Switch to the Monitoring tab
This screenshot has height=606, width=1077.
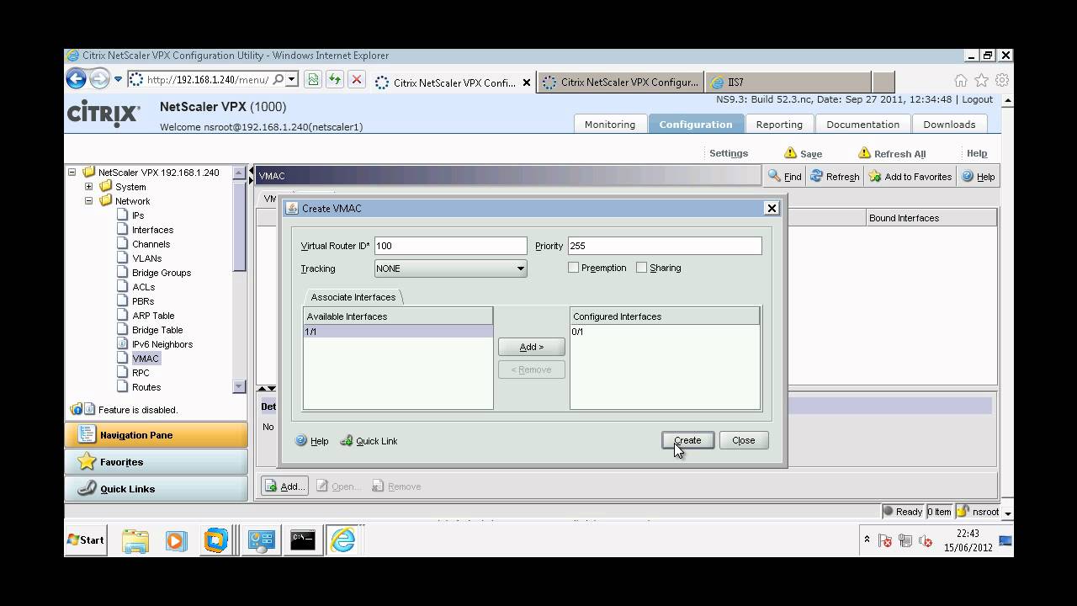pos(610,125)
